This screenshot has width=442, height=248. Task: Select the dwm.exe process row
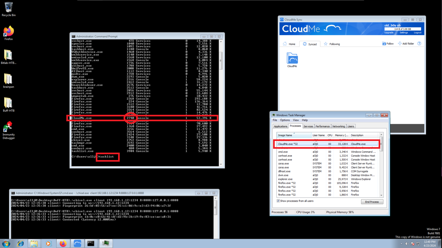coord(328,175)
